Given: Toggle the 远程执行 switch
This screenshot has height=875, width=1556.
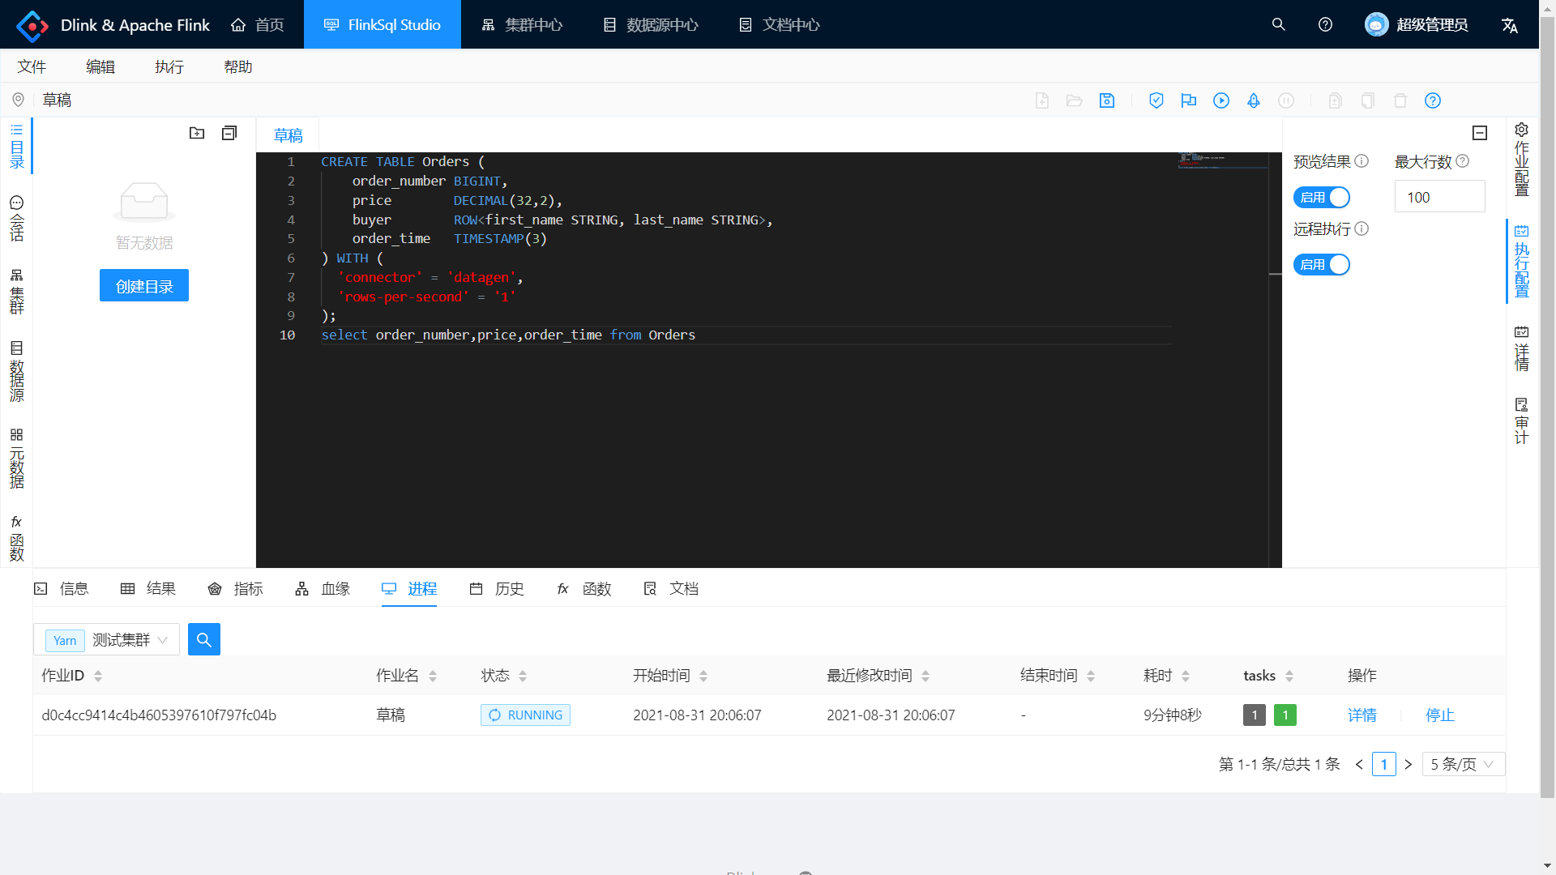Looking at the screenshot, I should point(1322,265).
